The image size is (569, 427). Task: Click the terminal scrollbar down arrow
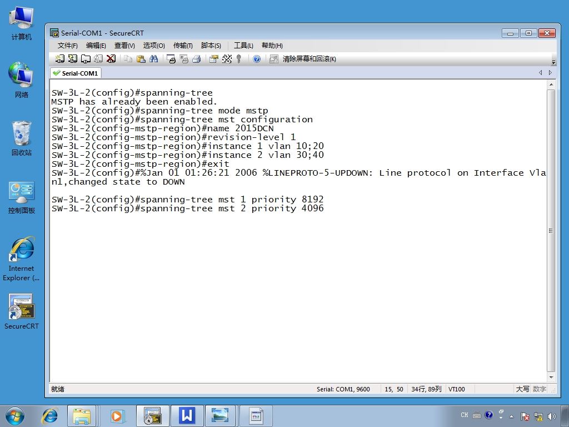point(551,378)
